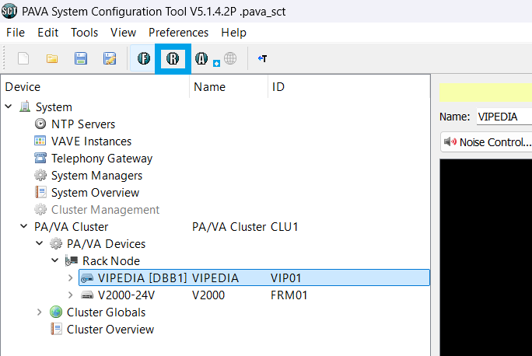Click the Name field containing VIPEDIA
Screen dimensions: 532x356
pyautogui.click(x=504, y=117)
